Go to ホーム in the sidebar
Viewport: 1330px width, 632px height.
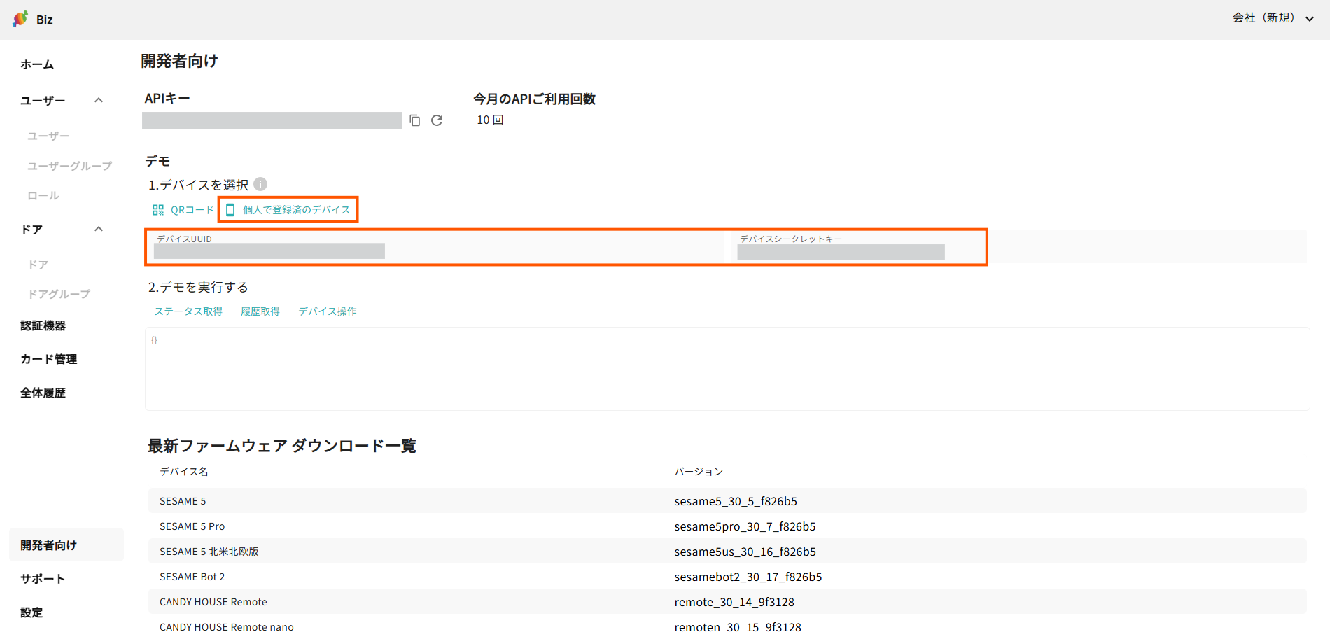pos(37,64)
